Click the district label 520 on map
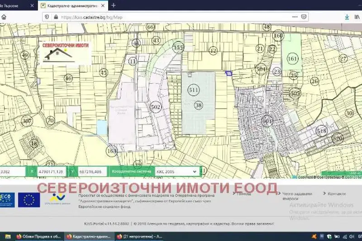This screenshot has height=241, width=362. click(x=337, y=139)
